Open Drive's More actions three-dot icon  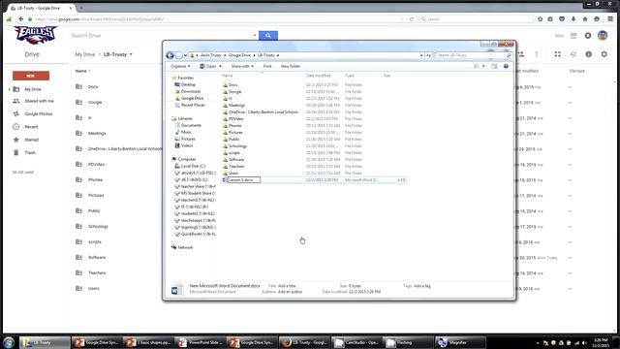point(537,54)
